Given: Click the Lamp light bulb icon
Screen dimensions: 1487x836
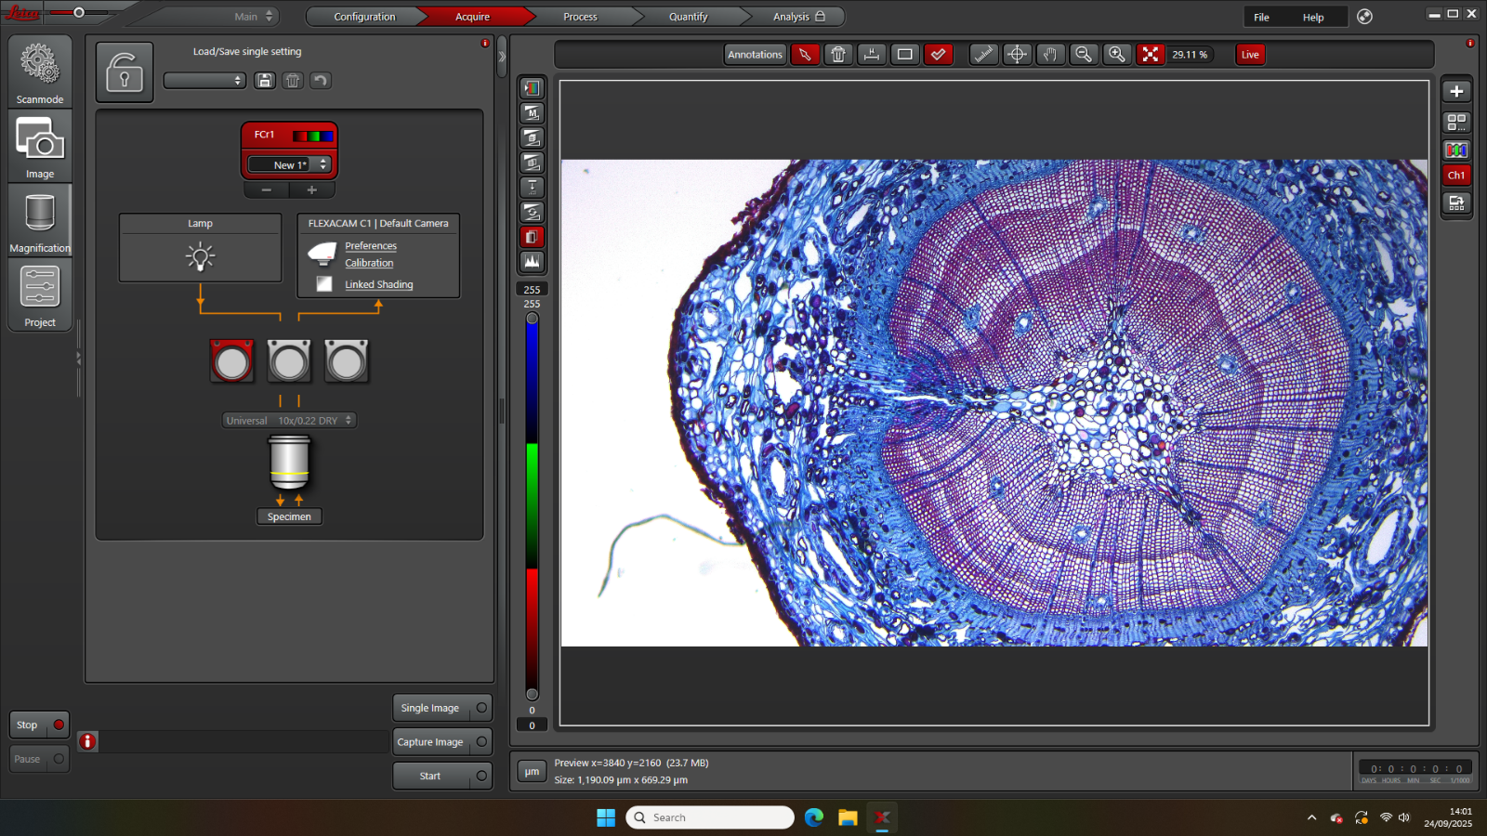Looking at the screenshot, I should point(200,256).
